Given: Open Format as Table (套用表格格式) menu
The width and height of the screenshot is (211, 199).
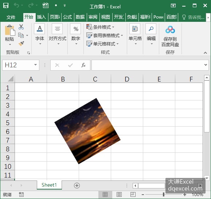Looking at the screenshot, I should 105,36.
